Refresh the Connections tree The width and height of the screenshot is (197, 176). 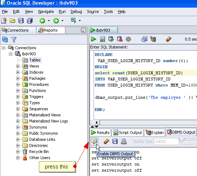[5, 40]
